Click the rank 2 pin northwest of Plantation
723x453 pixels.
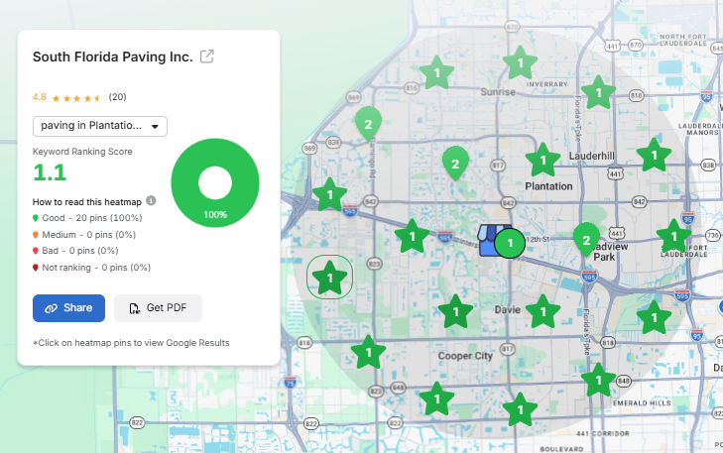455,164
